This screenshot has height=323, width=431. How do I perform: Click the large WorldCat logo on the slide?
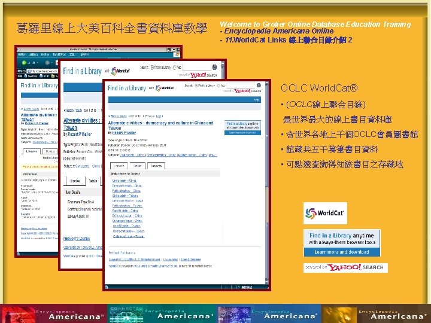pos(325,213)
